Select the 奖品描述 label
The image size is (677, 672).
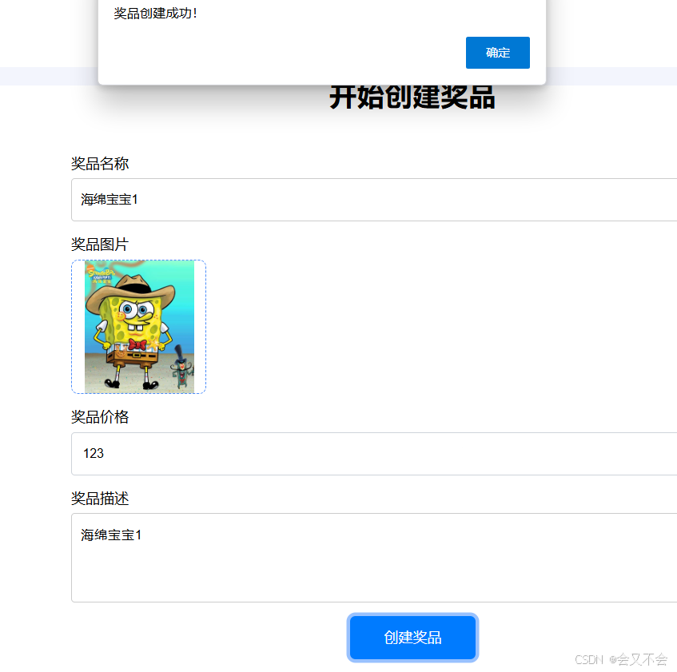tap(100, 499)
